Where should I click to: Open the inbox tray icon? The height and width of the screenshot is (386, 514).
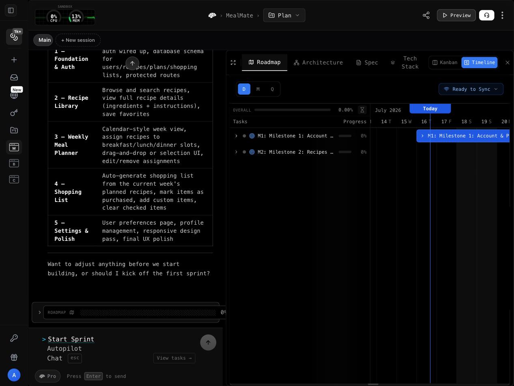coord(14,77)
